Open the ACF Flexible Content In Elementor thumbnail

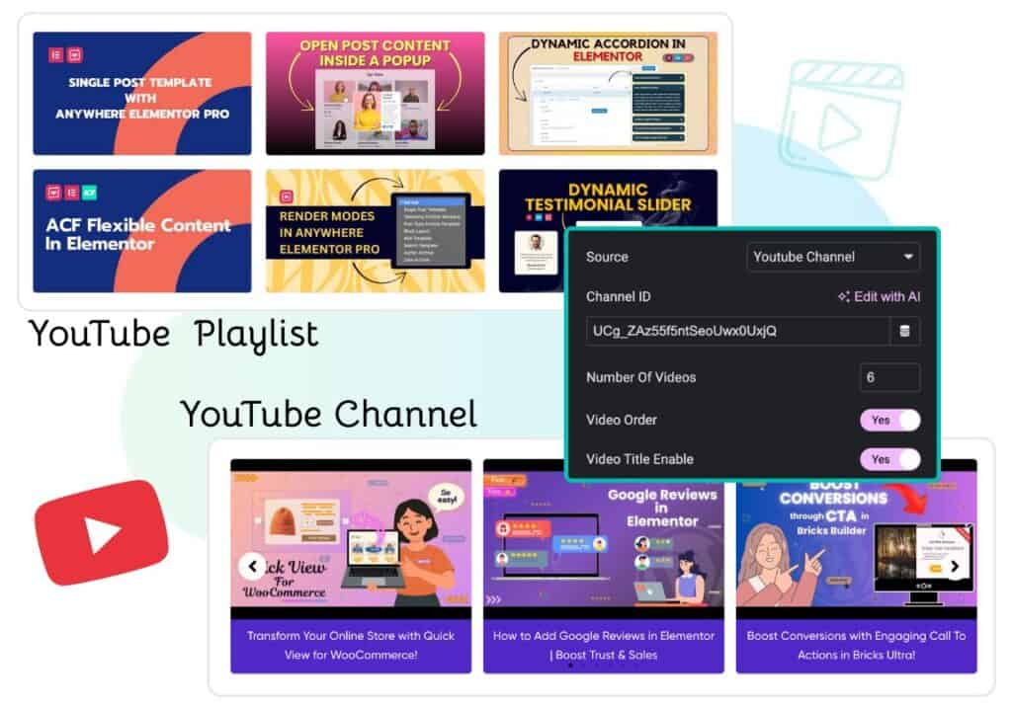click(x=142, y=231)
